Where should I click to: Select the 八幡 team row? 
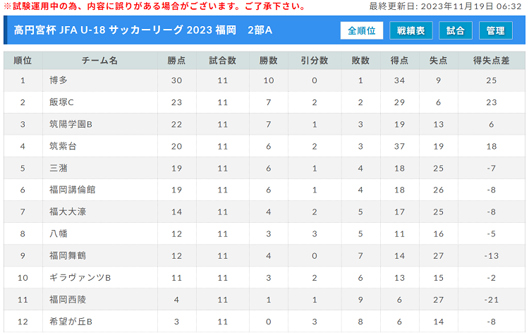(264, 233)
